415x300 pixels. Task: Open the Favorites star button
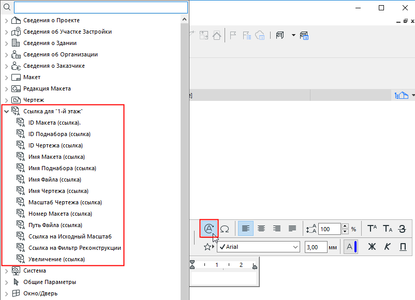(209, 247)
